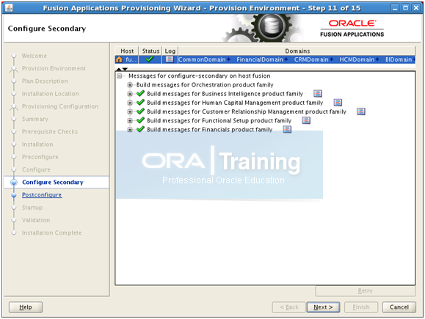
Task: Click the disabled Finish button
Action: [x=361, y=307]
